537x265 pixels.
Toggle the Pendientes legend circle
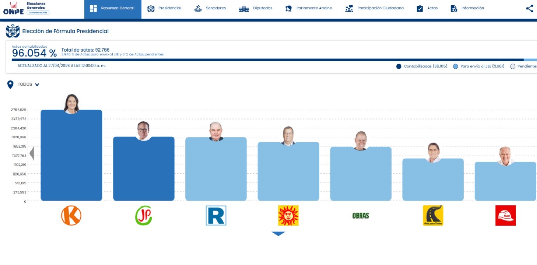512,67
